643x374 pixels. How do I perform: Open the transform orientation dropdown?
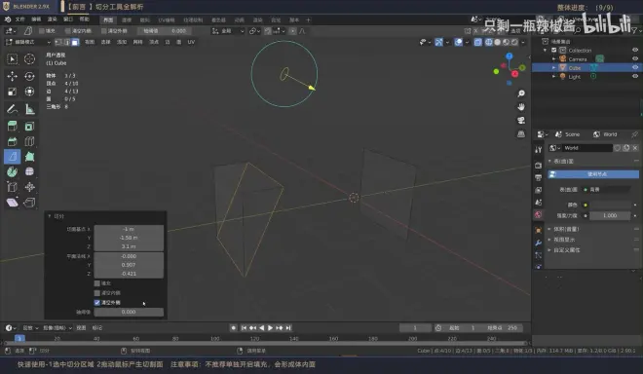[x=228, y=31]
